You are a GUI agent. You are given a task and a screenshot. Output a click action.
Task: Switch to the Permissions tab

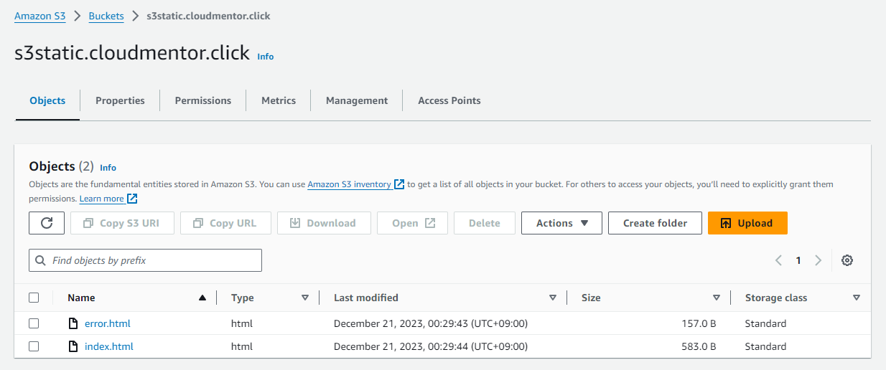(x=203, y=100)
